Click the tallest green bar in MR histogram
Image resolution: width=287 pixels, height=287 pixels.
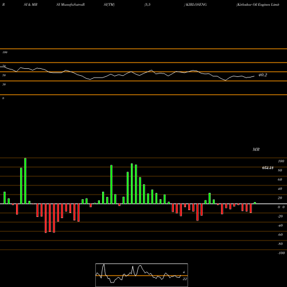point(25,181)
